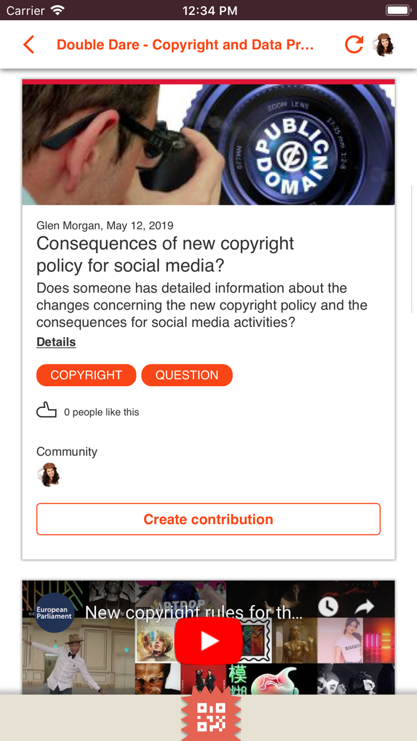The height and width of the screenshot is (741, 417).
Task: Tap the video share arrow icon
Action: coord(365,606)
